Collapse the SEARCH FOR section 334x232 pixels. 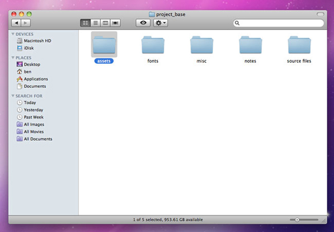click(x=13, y=96)
